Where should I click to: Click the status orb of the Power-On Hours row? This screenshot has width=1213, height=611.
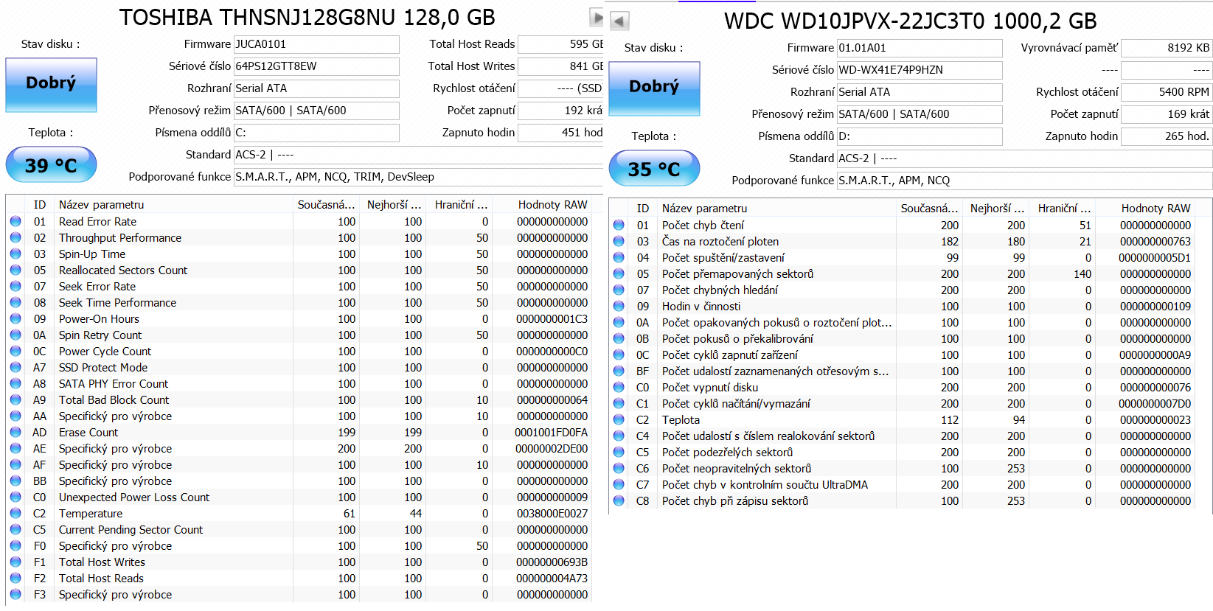coord(15,318)
